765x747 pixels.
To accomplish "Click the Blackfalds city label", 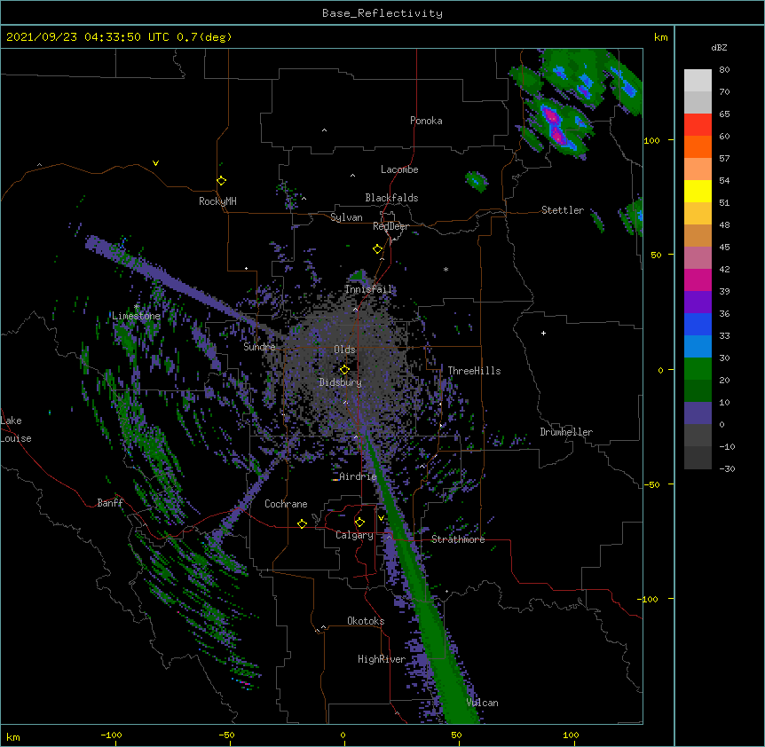I will click(x=391, y=198).
